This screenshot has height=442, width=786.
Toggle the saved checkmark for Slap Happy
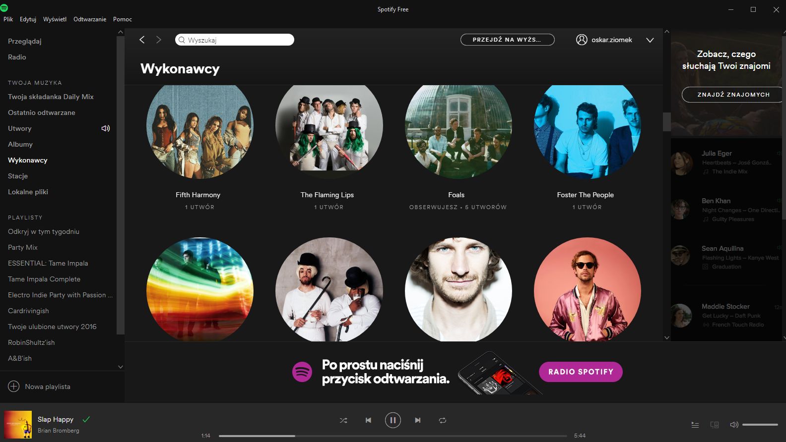click(86, 419)
